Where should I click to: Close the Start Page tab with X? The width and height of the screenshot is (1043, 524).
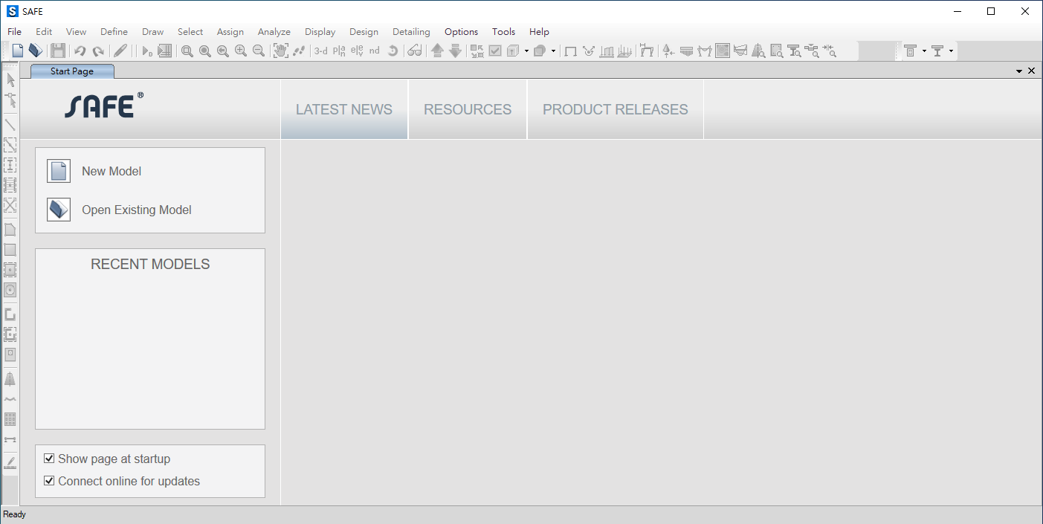point(1031,71)
